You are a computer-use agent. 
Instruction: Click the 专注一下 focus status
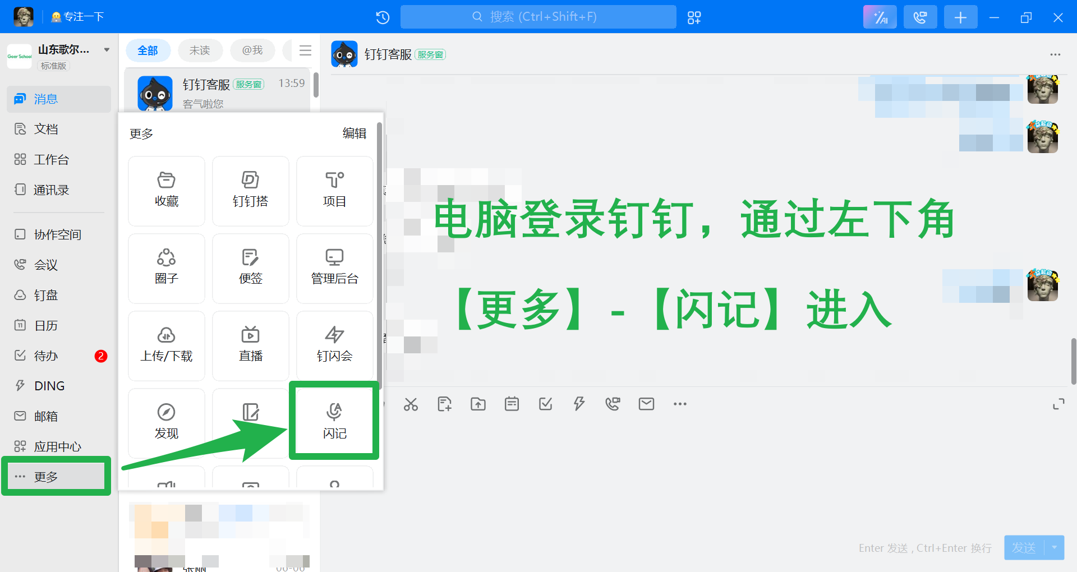77,17
